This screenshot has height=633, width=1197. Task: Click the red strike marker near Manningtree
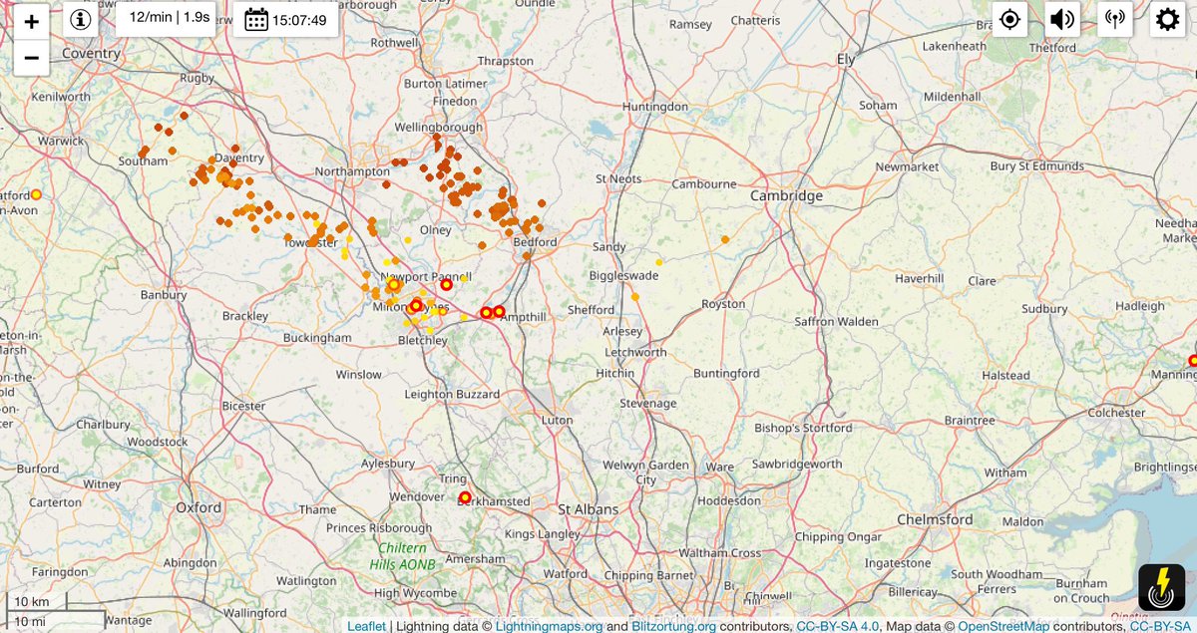coord(1192,361)
